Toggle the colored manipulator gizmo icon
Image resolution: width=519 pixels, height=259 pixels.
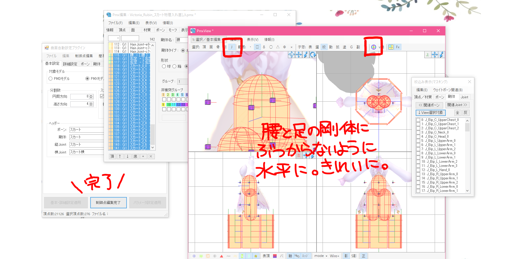click(374, 47)
